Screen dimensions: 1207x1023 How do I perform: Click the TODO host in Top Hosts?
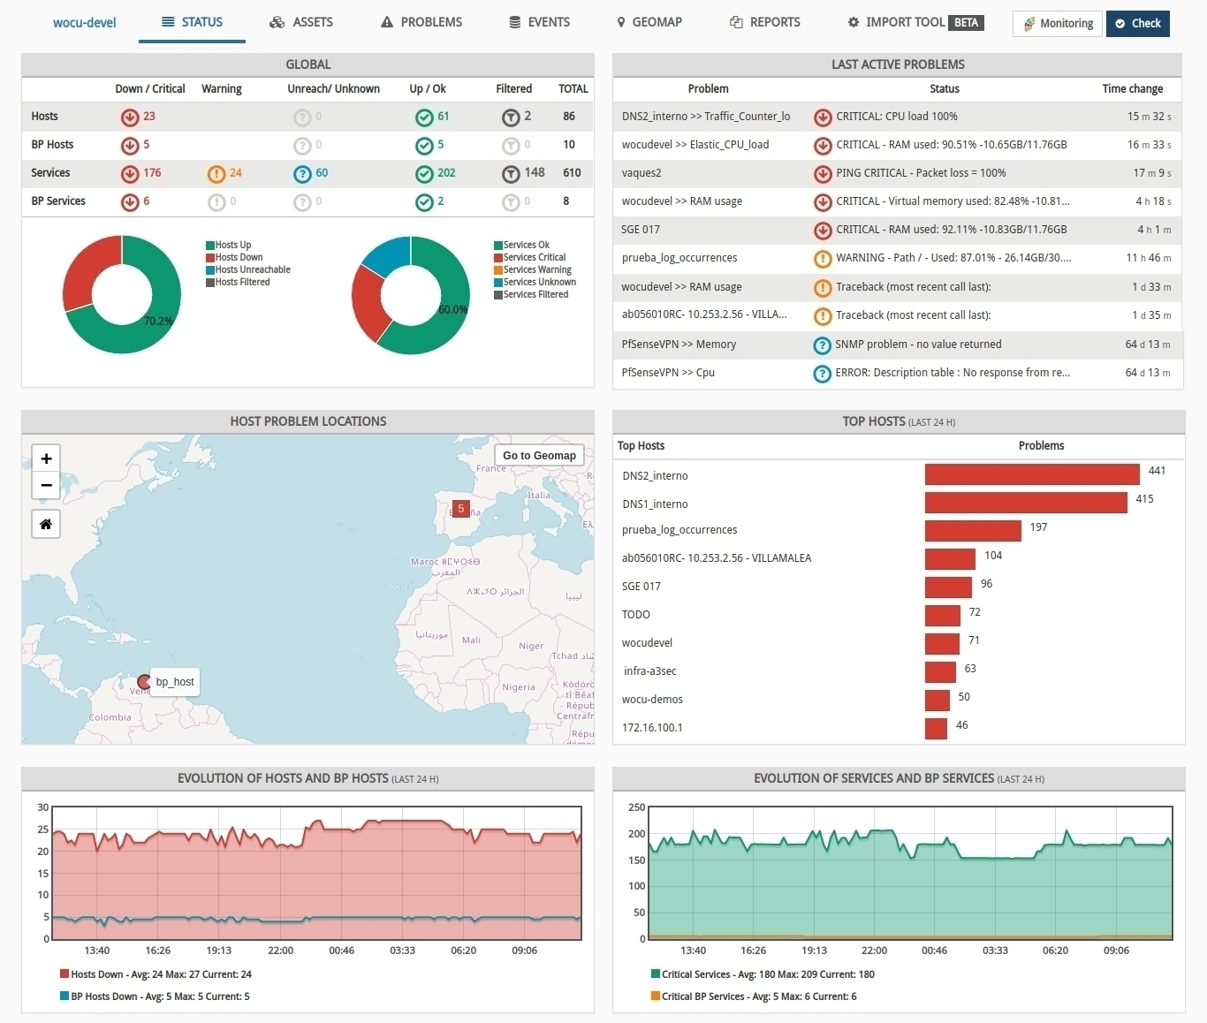tap(635, 615)
